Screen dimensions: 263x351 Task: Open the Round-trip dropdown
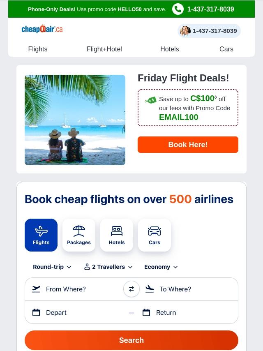point(52,267)
